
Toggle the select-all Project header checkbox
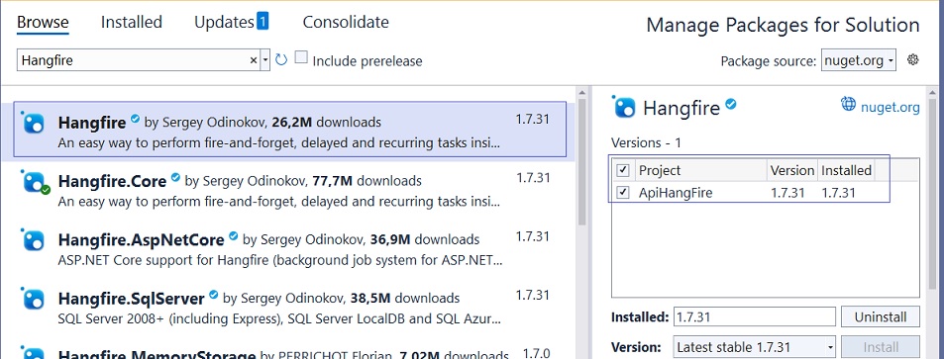click(623, 171)
